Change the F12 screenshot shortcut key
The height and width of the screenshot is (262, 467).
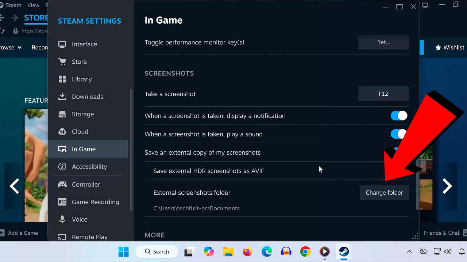[x=383, y=94]
